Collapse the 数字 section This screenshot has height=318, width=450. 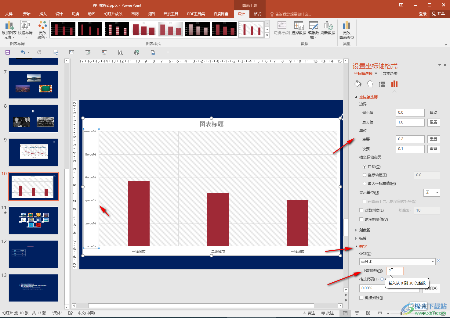(363, 247)
